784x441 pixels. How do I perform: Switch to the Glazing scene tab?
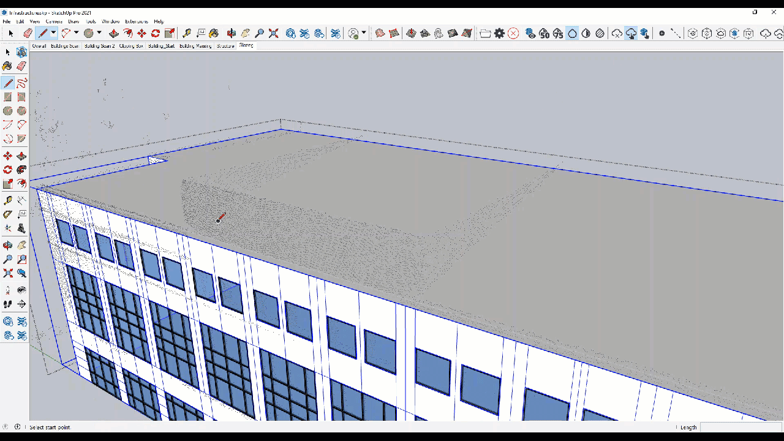click(246, 45)
